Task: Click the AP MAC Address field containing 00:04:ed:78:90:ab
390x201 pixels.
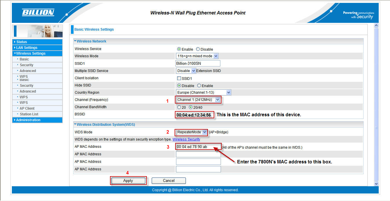Action: coord(198,147)
